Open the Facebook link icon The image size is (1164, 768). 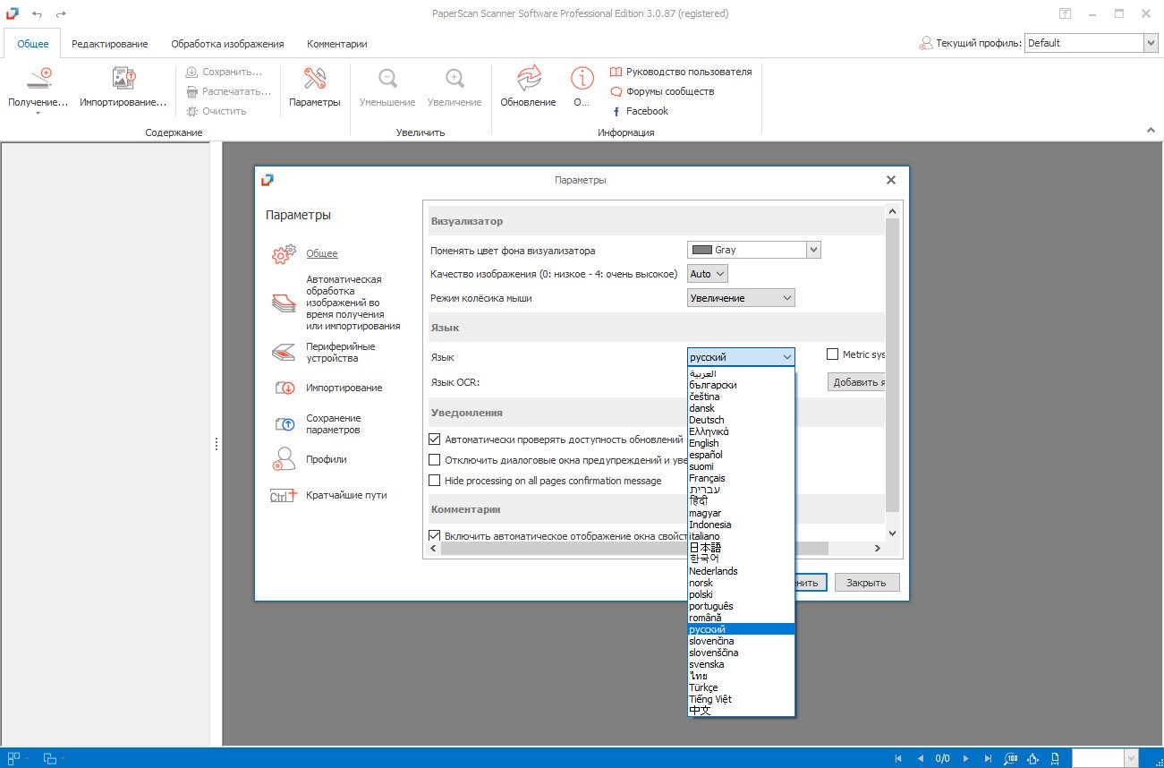click(616, 112)
